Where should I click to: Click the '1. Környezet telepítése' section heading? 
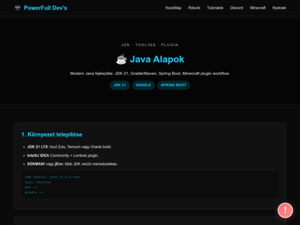(x=52, y=134)
